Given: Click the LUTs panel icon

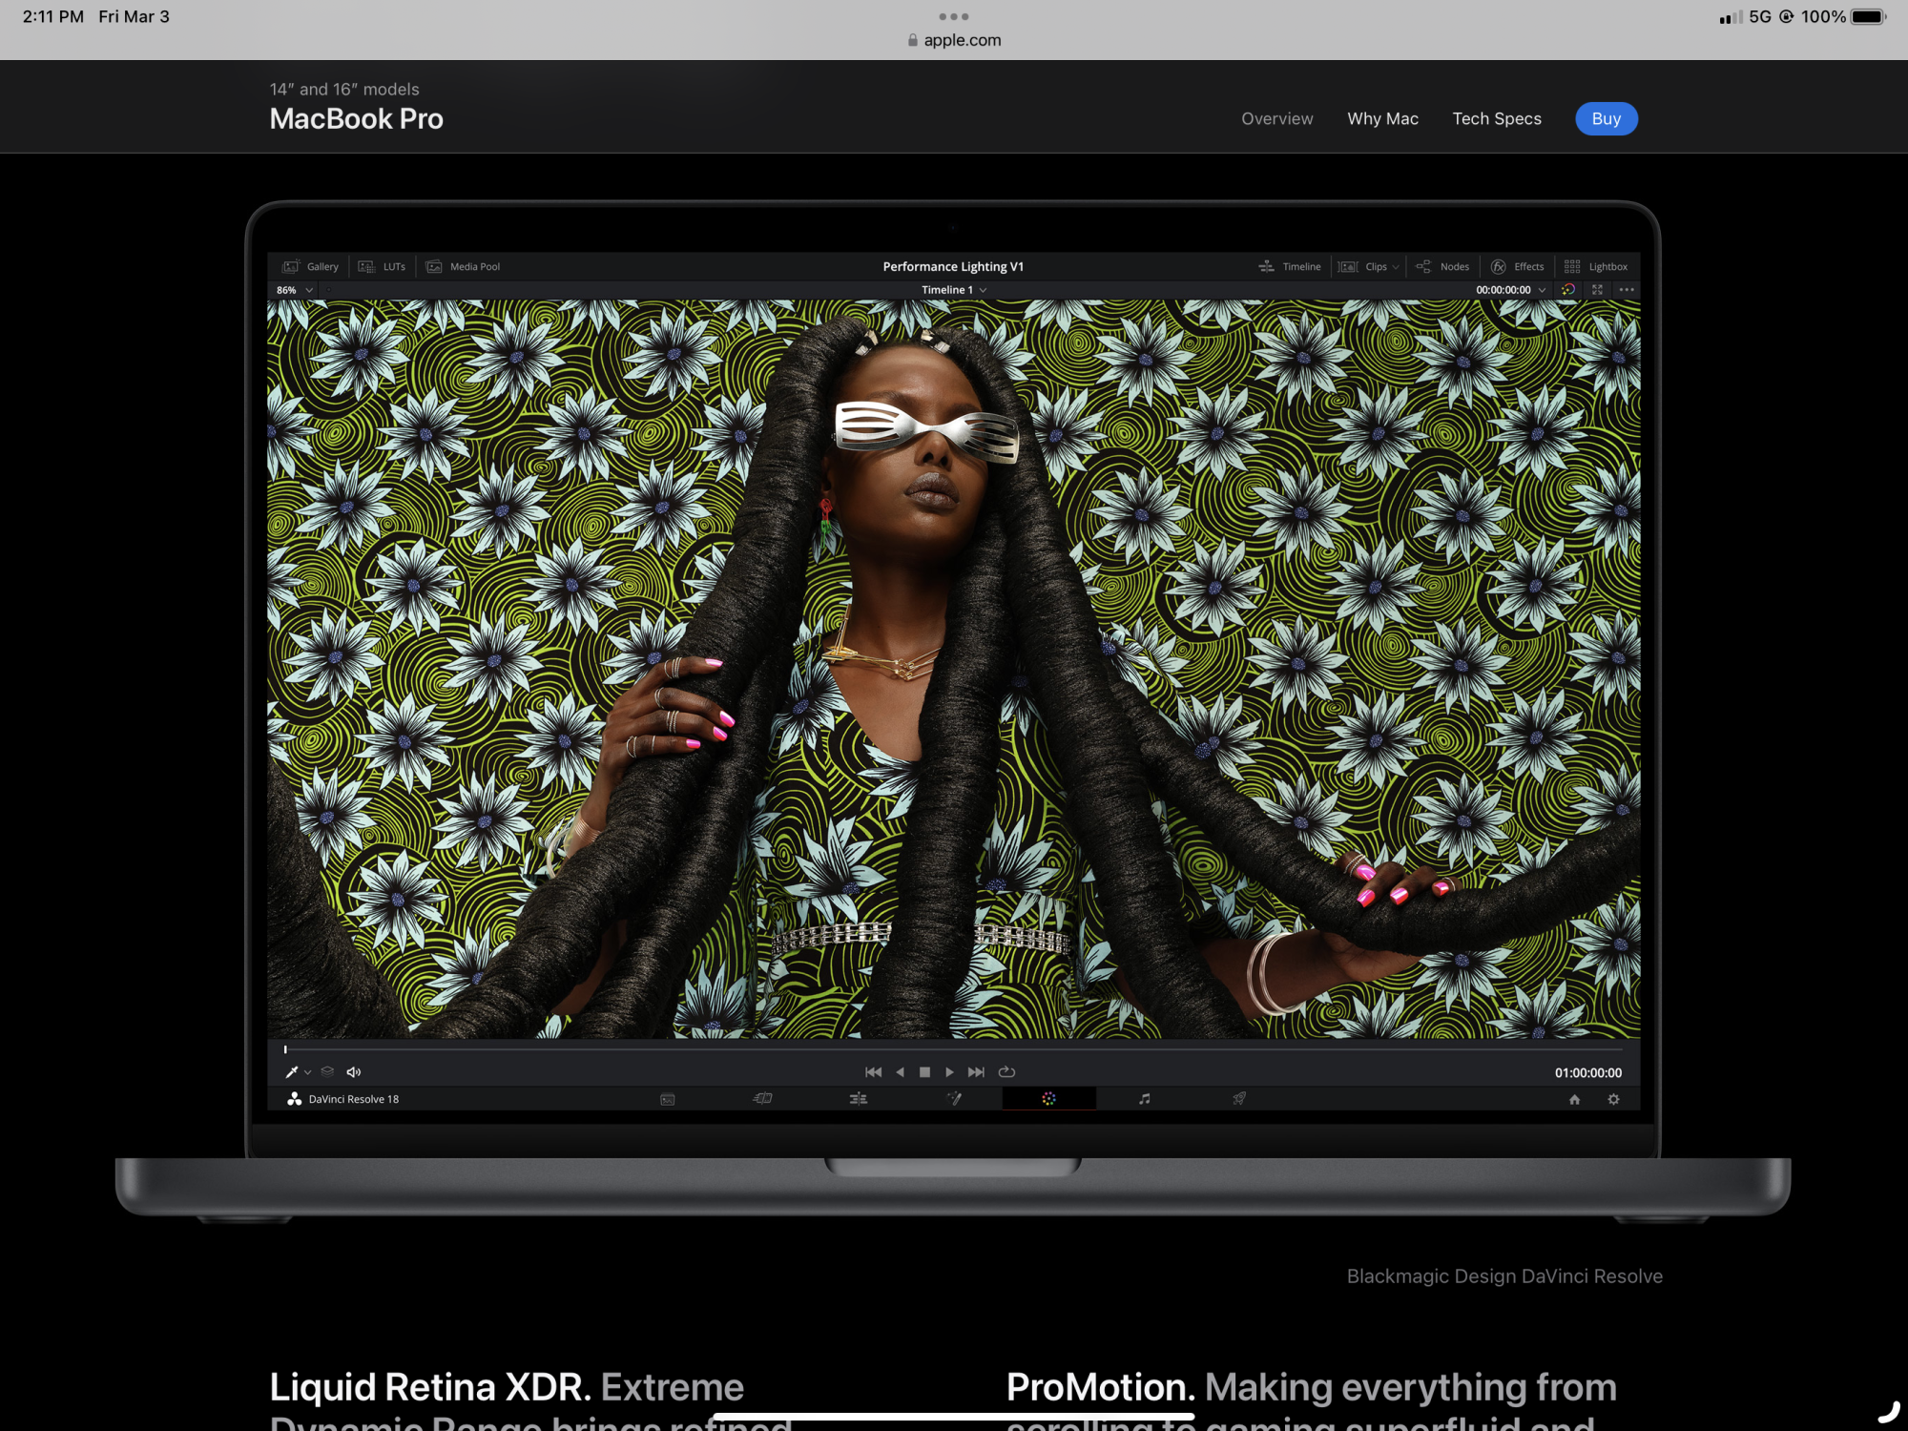Looking at the screenshot, I should 367,266.
